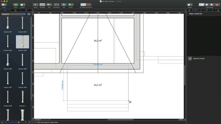Activate the Pan tool
This screenshot has height=124, width=221.
[x=64, y=4]
